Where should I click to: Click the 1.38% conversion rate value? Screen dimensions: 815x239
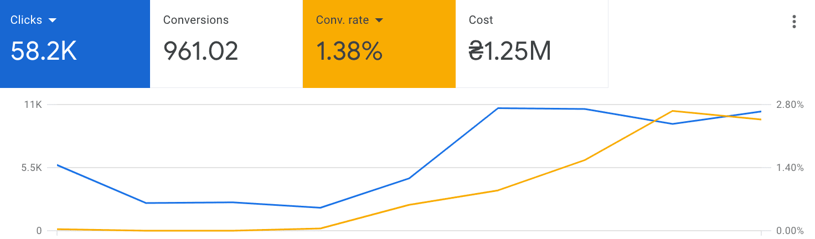tap(349, 51)
